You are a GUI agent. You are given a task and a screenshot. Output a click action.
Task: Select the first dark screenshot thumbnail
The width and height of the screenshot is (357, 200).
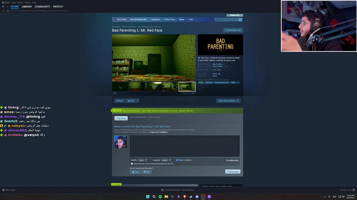[x=120, y=87]
